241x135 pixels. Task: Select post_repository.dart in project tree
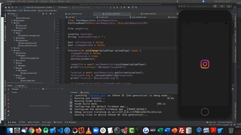point(29,43)
